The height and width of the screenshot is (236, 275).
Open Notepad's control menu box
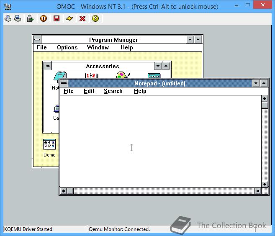tap(64, 83)
